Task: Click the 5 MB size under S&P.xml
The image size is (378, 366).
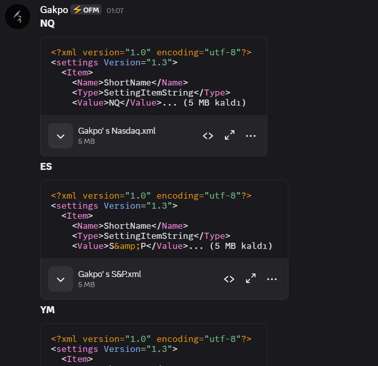Action: coord(87,285)
